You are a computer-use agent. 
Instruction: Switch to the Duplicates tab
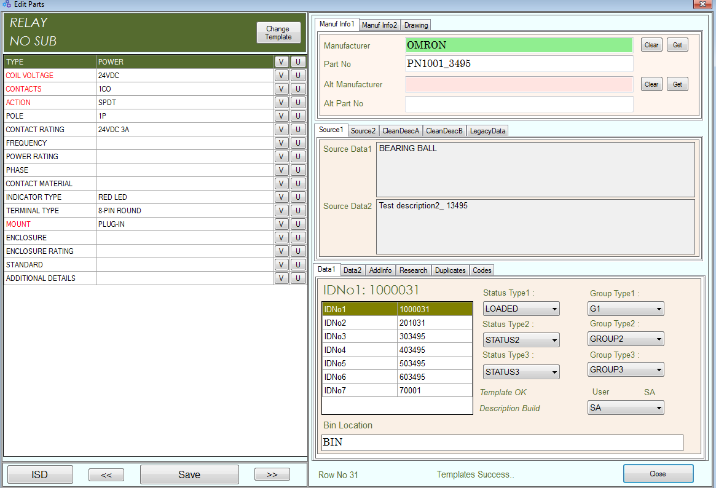click(x=450, y=270)
